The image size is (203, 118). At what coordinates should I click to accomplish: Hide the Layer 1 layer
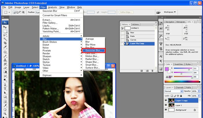(x=166, y=105)
